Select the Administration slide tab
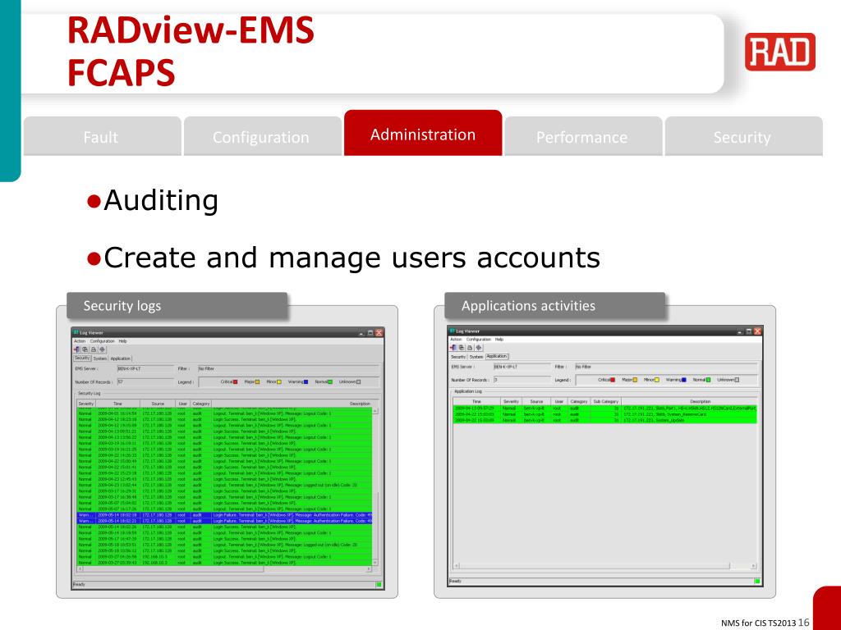841x630 pixels. 423,133
